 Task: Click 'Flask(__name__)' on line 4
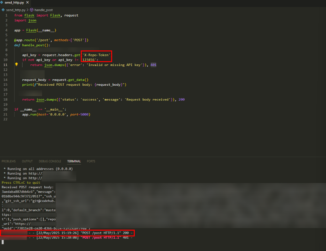pyautogui.click(x=41, y=30)
